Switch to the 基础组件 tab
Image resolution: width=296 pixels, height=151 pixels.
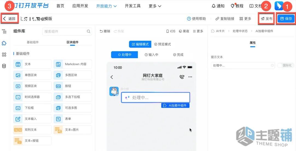(x=33, y=42)
